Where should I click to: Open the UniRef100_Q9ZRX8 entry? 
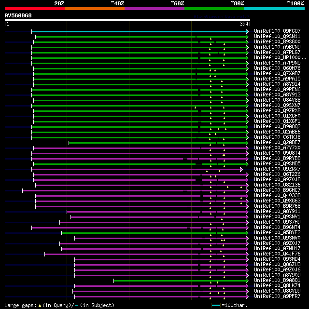point(277,110)
